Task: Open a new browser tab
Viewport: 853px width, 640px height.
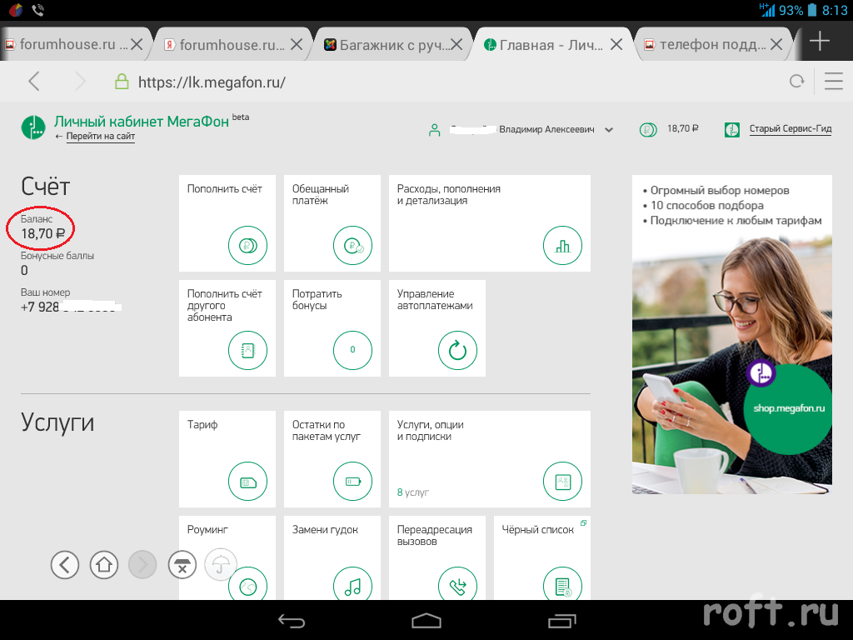Action: tap(820, 42)
